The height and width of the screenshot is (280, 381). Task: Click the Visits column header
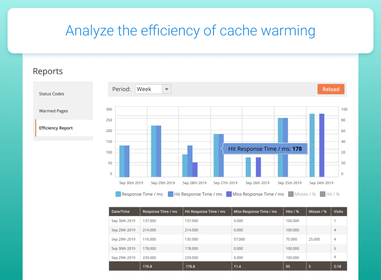(339, 212)
